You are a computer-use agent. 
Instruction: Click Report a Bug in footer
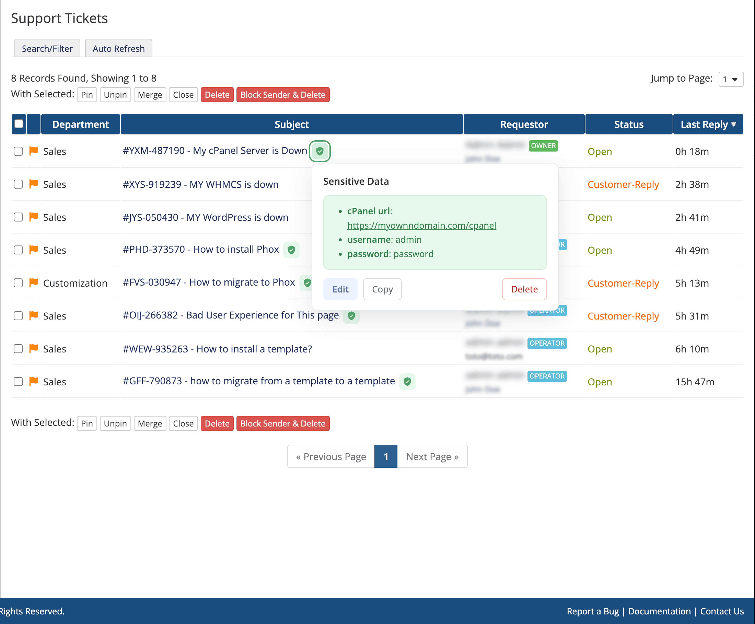tap(592, 611)
